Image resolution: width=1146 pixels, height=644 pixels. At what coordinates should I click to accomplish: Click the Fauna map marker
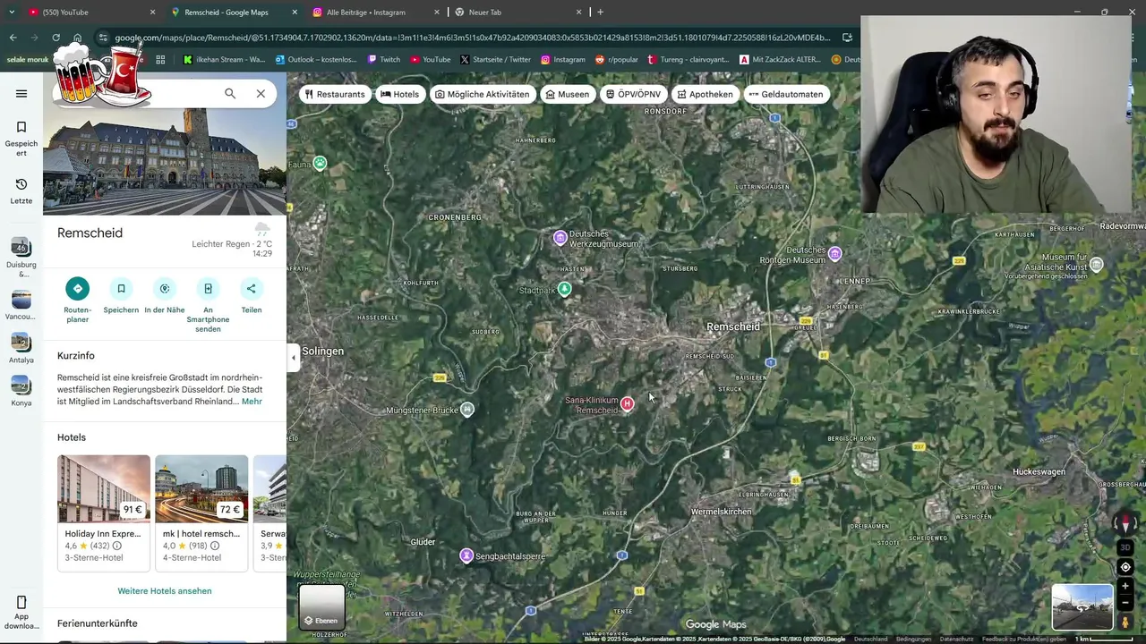click(x=320, y=163)
